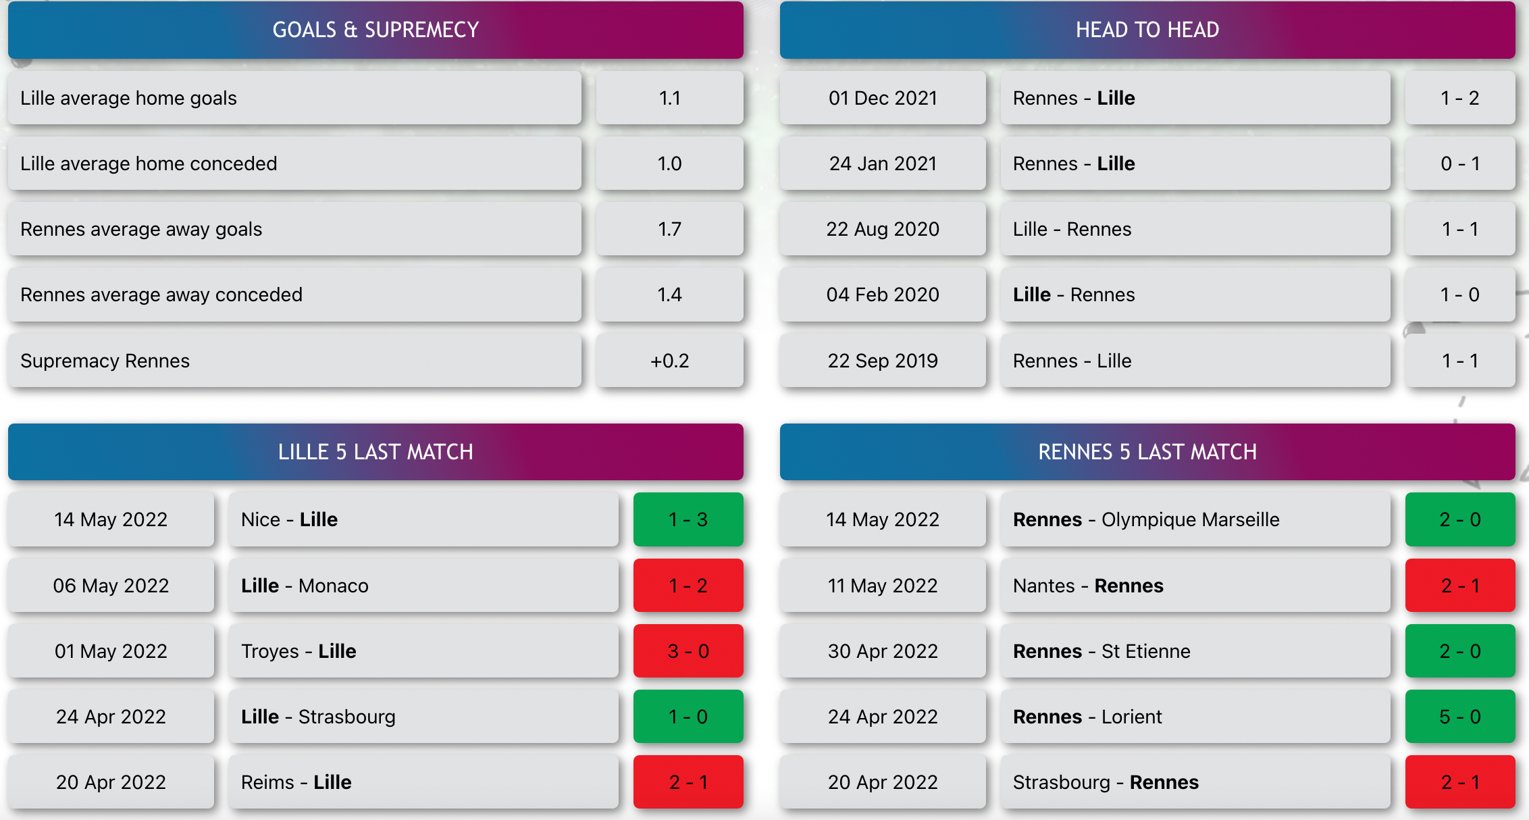1529x820 pixels.
Task: Click the 1.7 Rennes away goals value
Action: (x=670, y=229)
